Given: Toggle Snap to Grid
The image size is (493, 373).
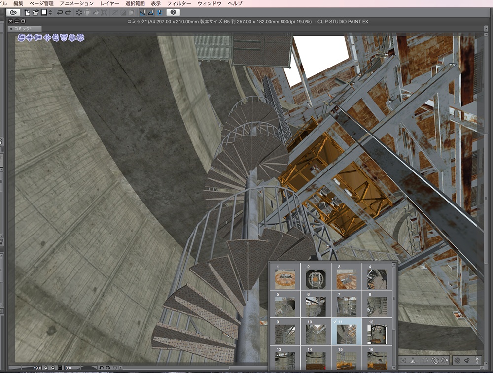Looking at the screenshot, I should (x=160, y=13).
